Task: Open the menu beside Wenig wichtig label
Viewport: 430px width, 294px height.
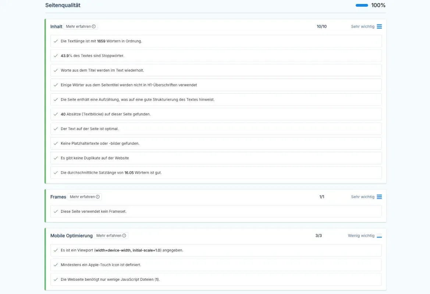Action: [379, 235]
